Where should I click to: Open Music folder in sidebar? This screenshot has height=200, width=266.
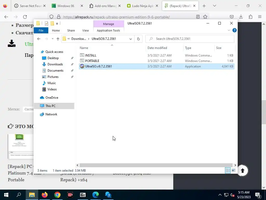(52, 83)
